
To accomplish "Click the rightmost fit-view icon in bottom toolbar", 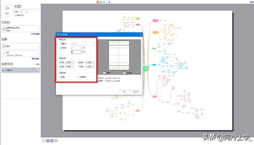I will click(56, 141).
